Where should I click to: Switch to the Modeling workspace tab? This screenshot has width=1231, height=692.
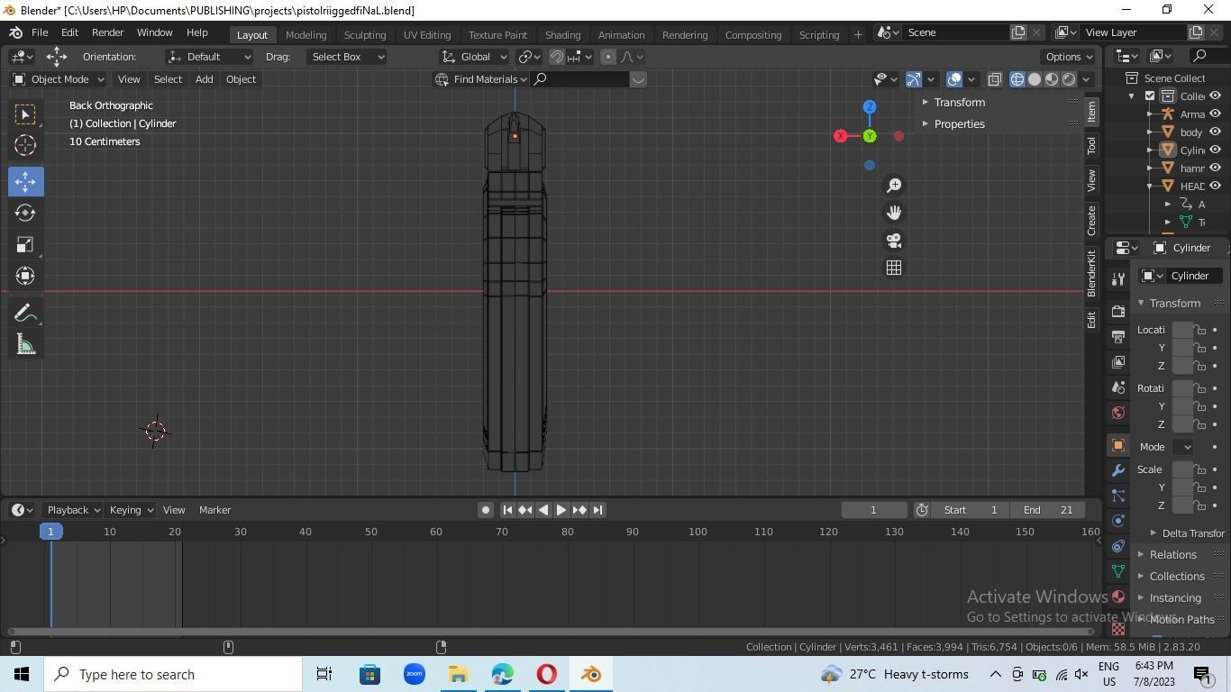(305, 34)
